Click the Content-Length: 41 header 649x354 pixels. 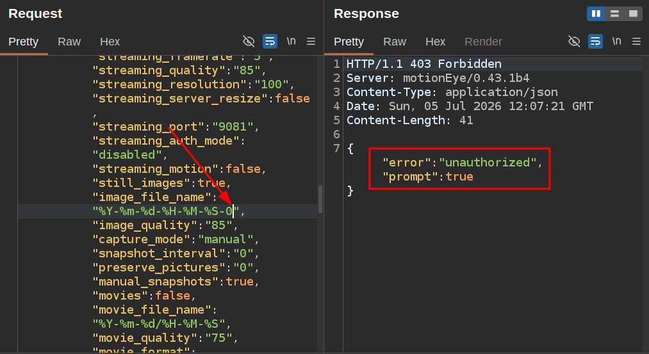point(410,120)
